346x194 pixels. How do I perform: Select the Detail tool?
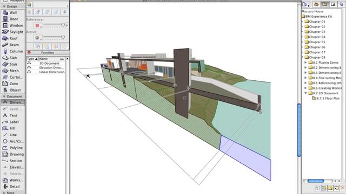tap(13, 186)
